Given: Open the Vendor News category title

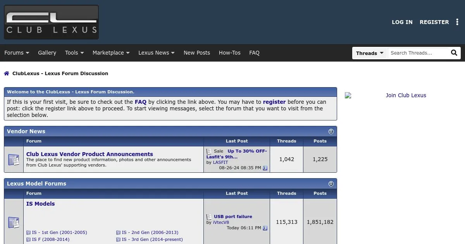Looking at the screenshot, I should click(26, 131).
